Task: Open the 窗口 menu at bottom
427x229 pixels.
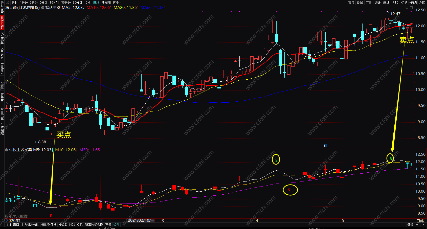Action: point(16,225)
